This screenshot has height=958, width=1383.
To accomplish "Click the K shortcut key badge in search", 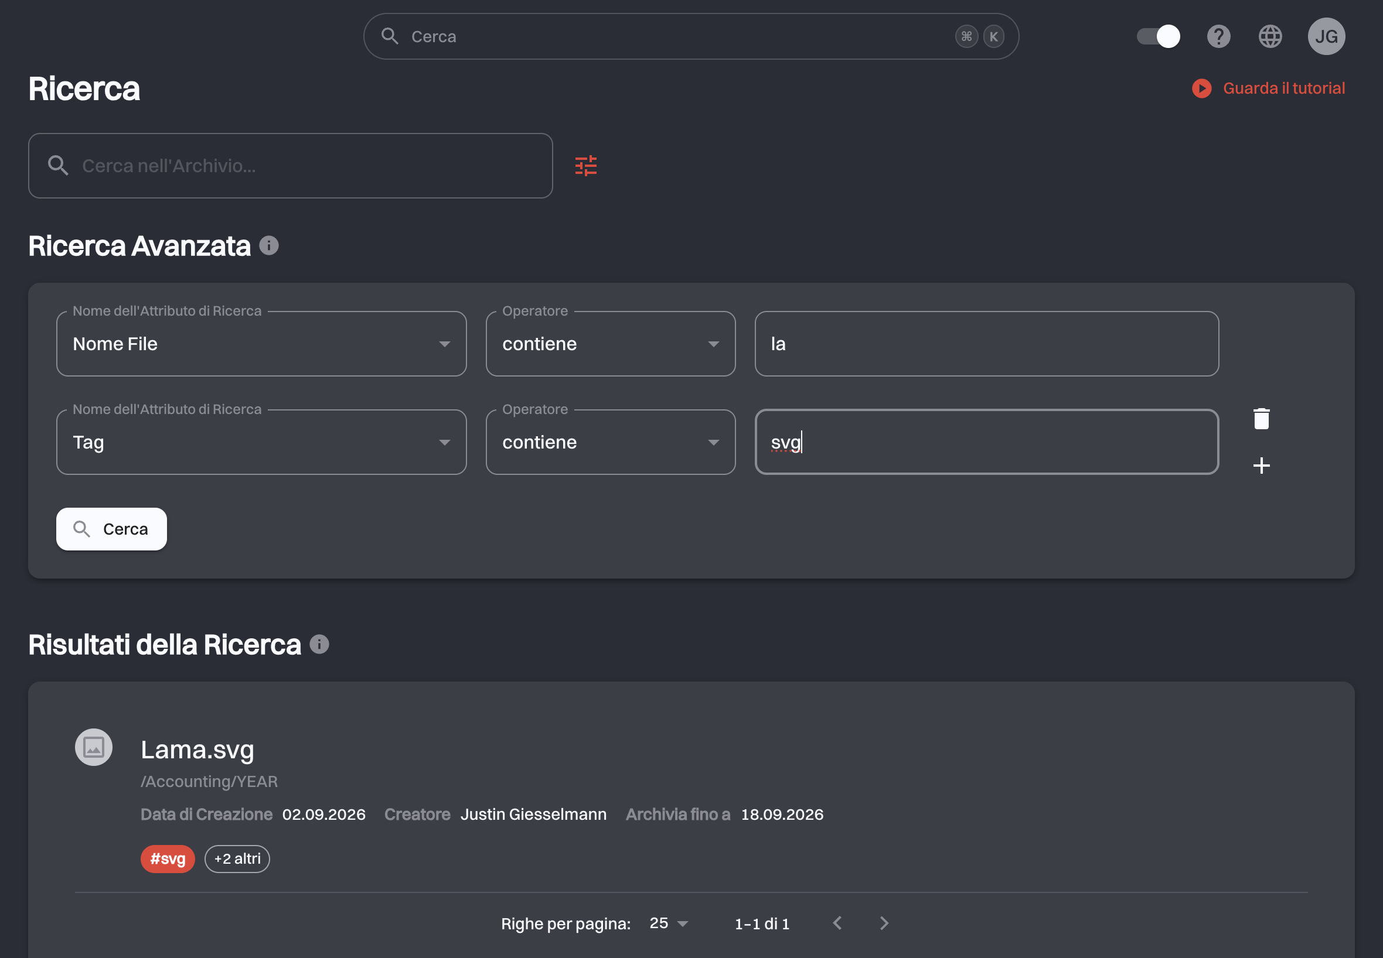I will click(993, 37).
